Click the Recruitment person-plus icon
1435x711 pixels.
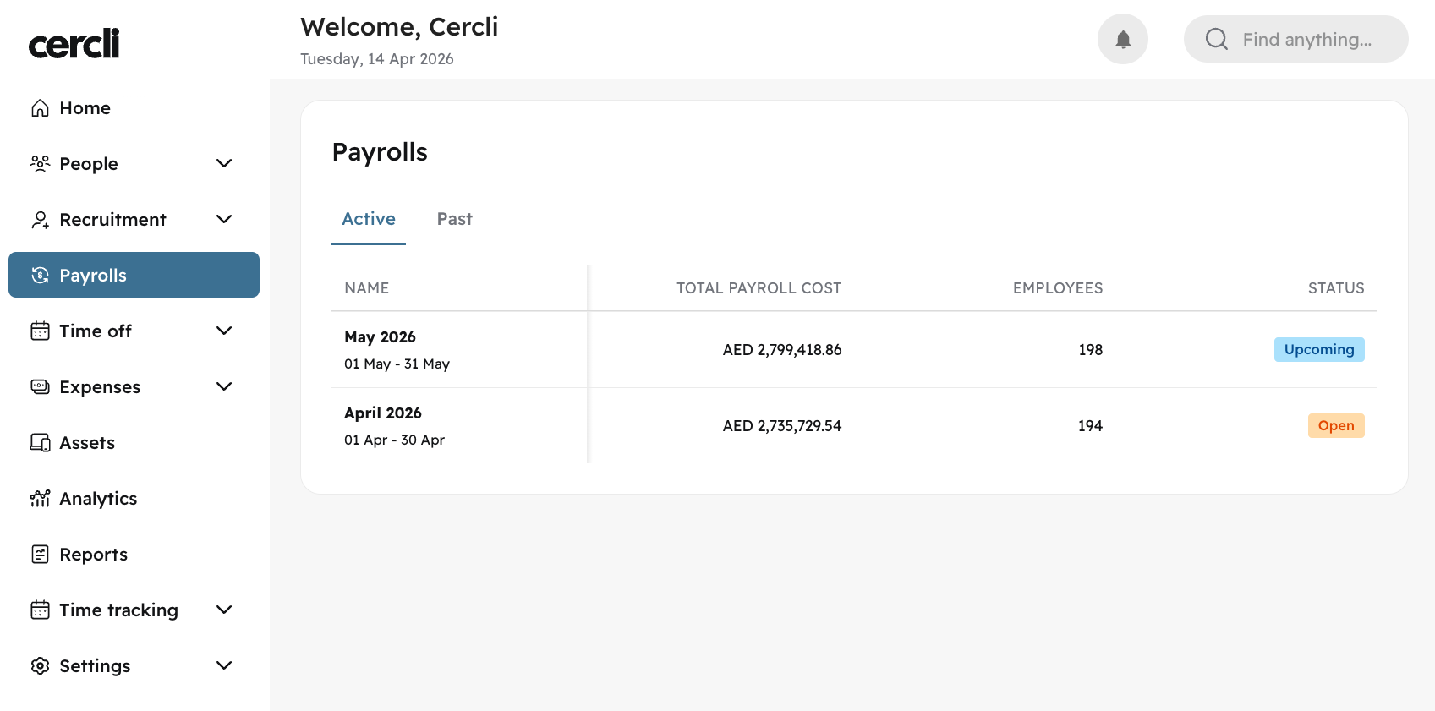coord(40,220)
